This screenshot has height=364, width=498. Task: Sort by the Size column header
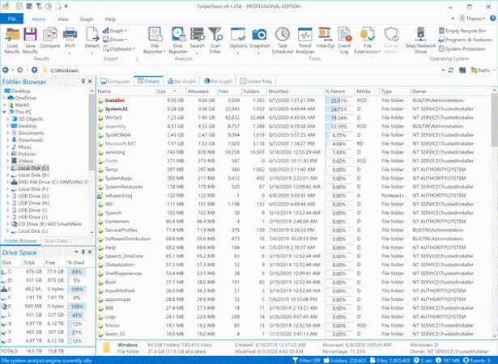(171, 91)
